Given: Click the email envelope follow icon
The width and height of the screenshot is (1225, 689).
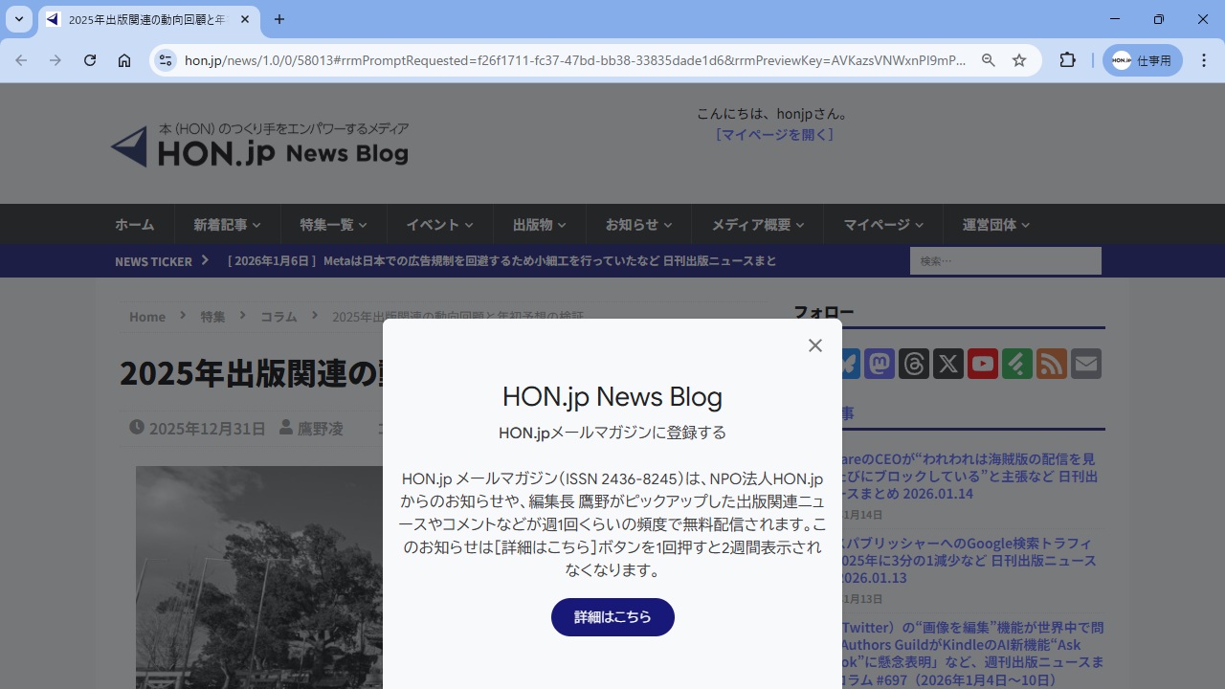Looking at the screenshot, I should pos(1085,364).
